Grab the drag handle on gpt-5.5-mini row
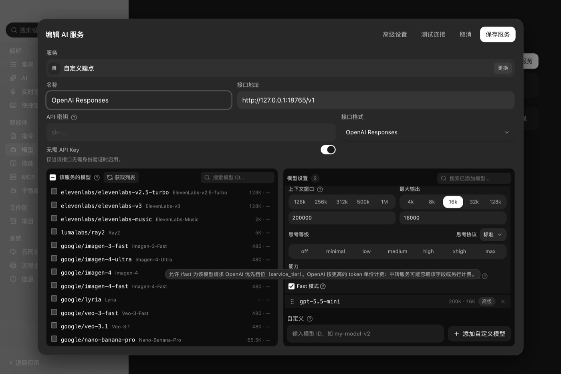Screen dimensions: 561x374 pyautogui.click(x=292, y=301)
